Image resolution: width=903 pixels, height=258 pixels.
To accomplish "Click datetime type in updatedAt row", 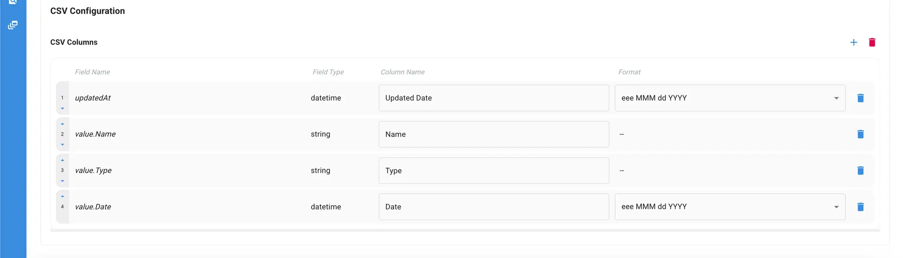I will 326,98.
